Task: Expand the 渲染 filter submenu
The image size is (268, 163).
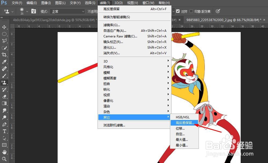Action: [x=134, y=106]
